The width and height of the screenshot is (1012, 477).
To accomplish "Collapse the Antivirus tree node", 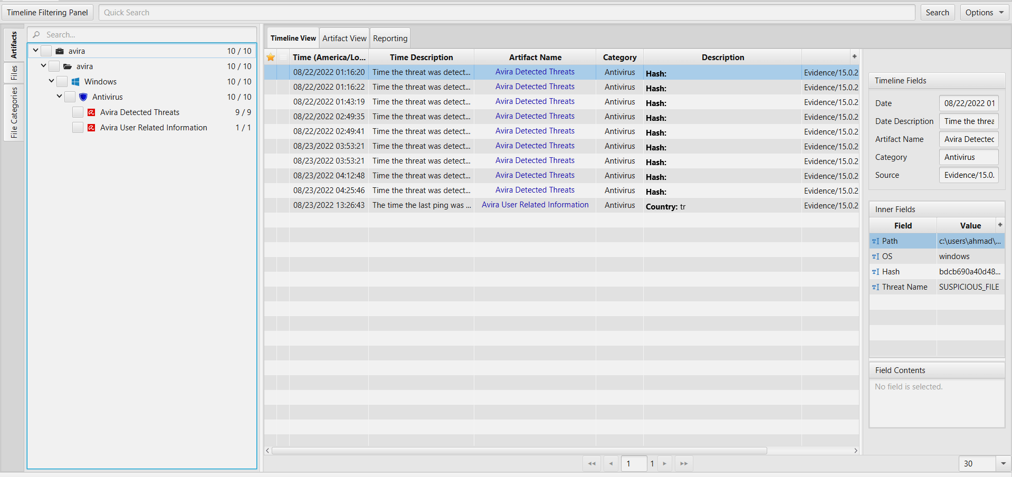I will (59, 97).
